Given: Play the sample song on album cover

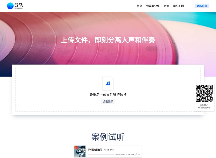Looking at the screenshot, I should coord(80,151).
